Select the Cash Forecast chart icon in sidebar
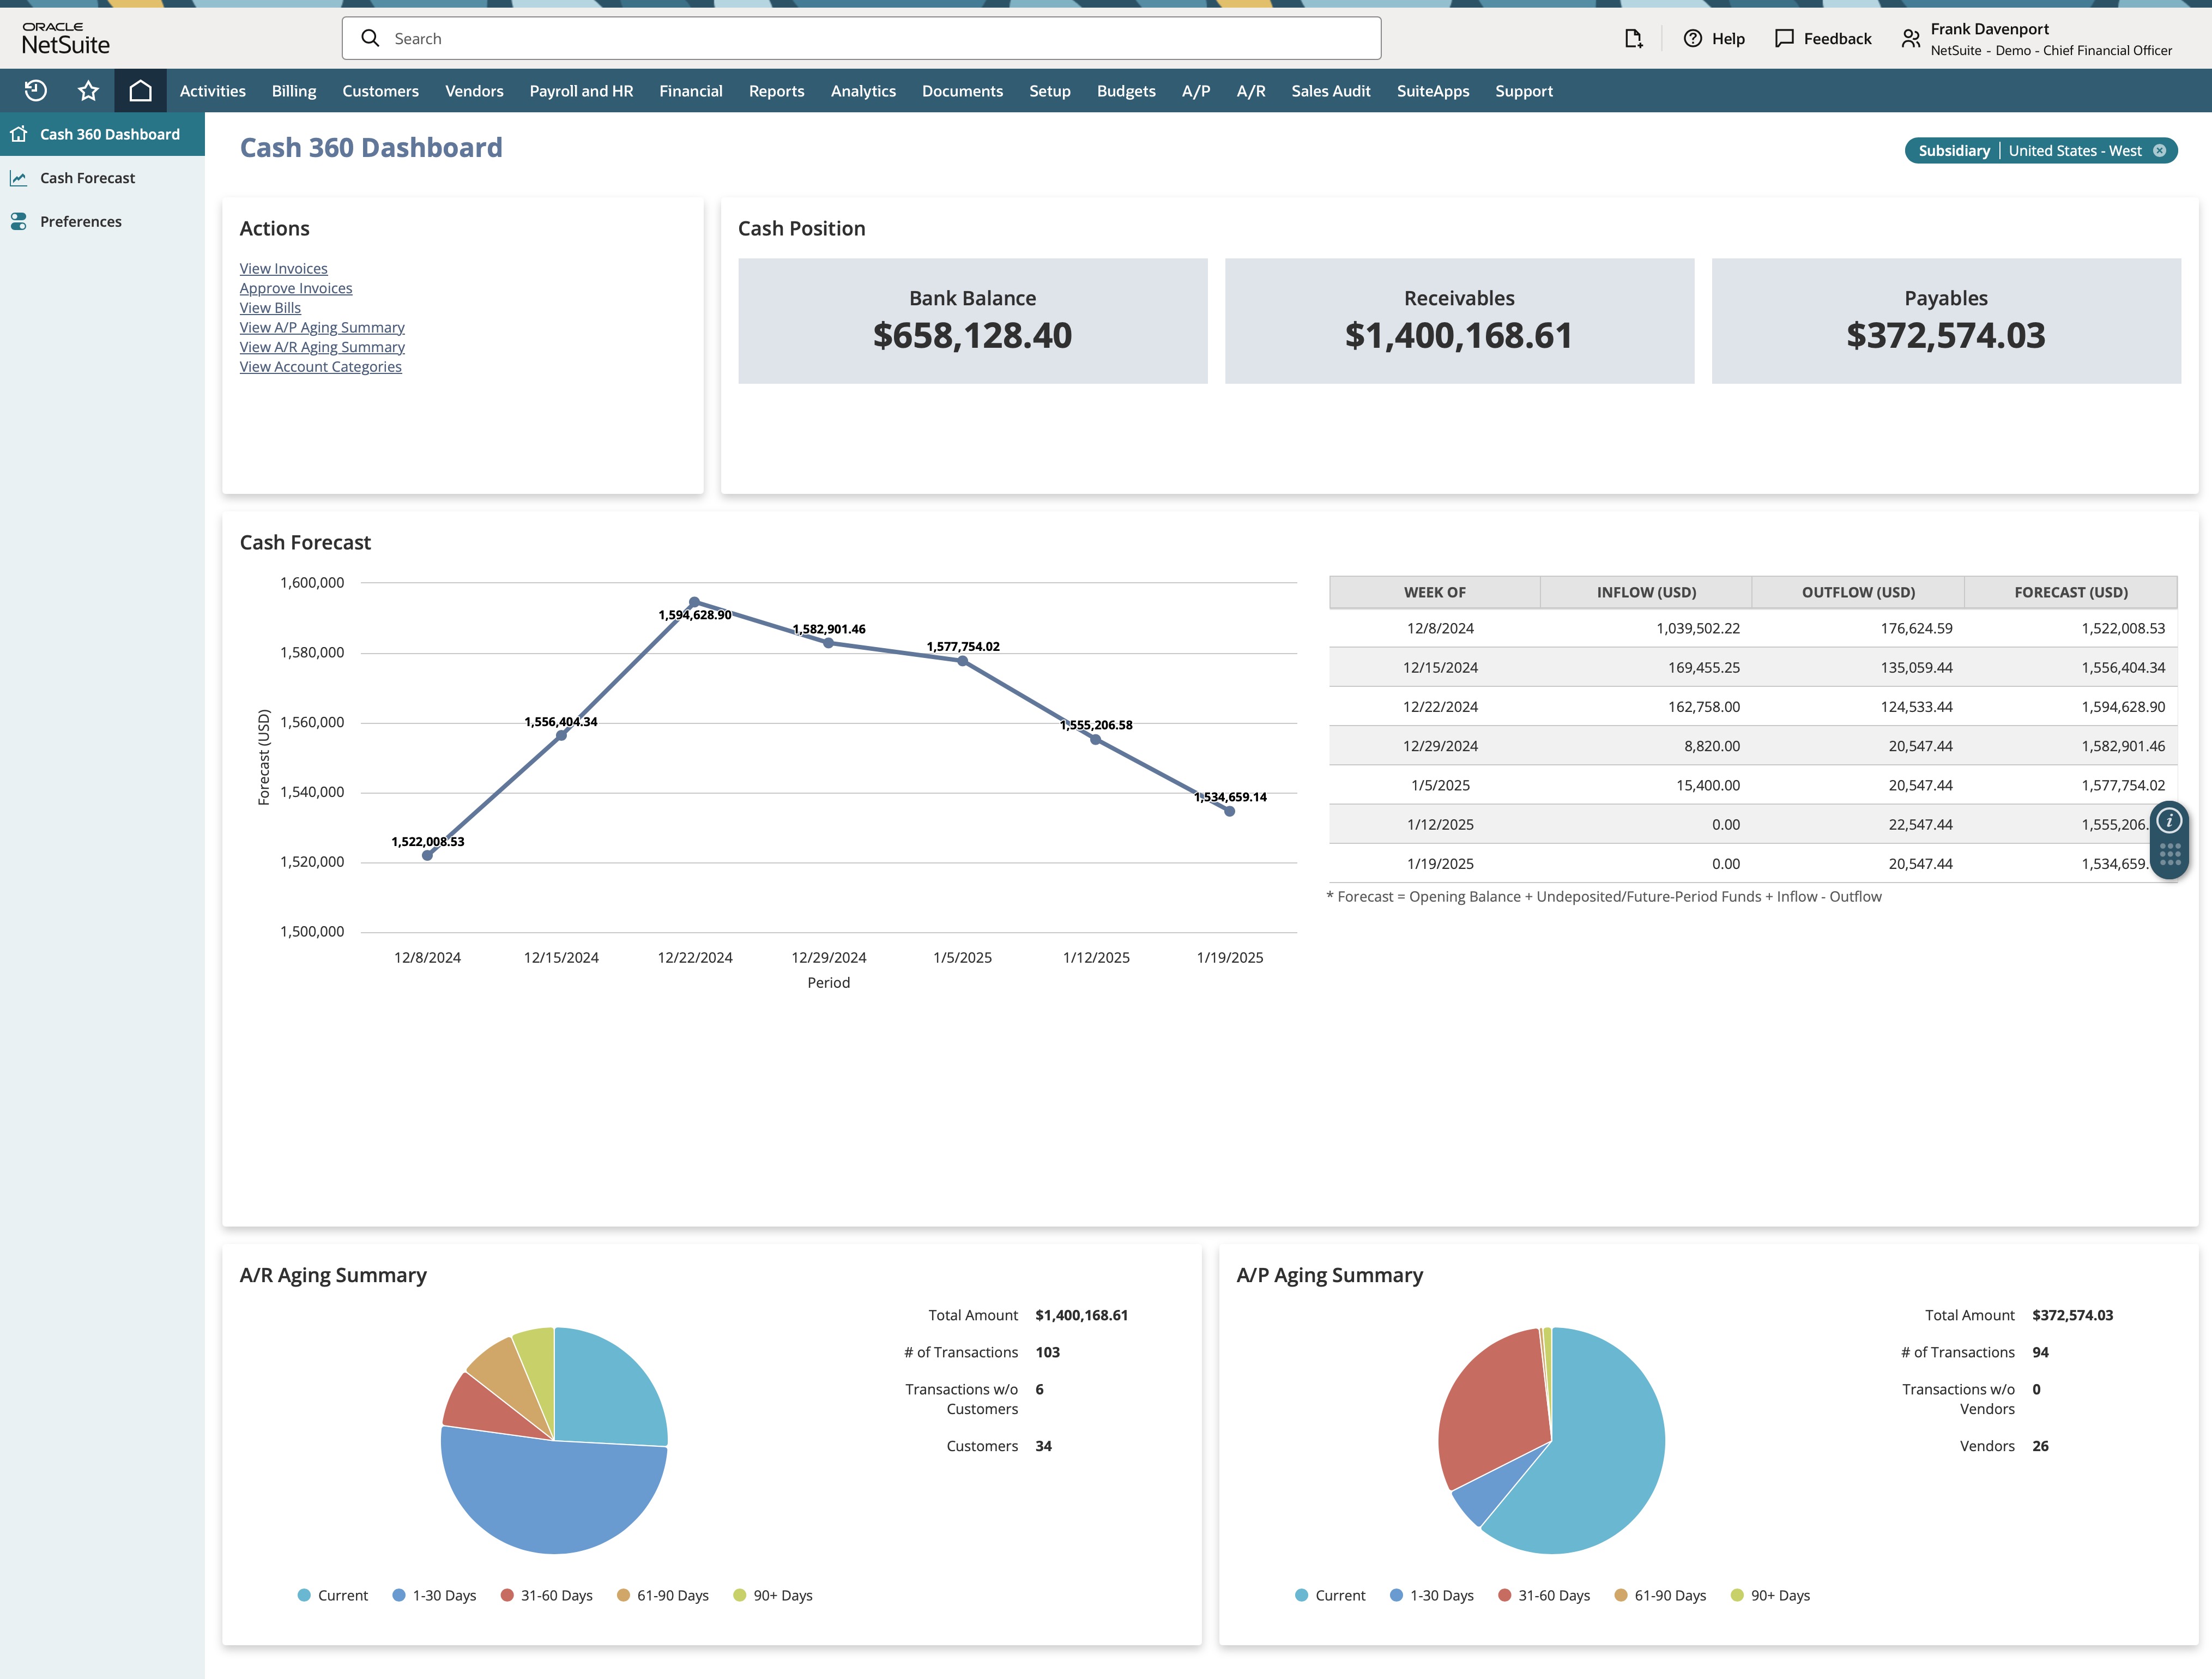 pos(19,177)
